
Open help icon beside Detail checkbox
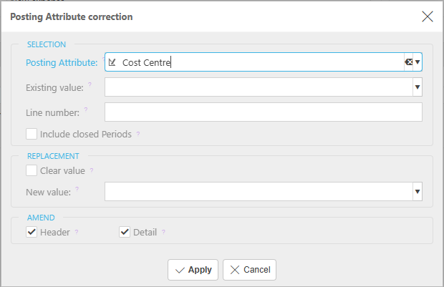click(163, 232)
